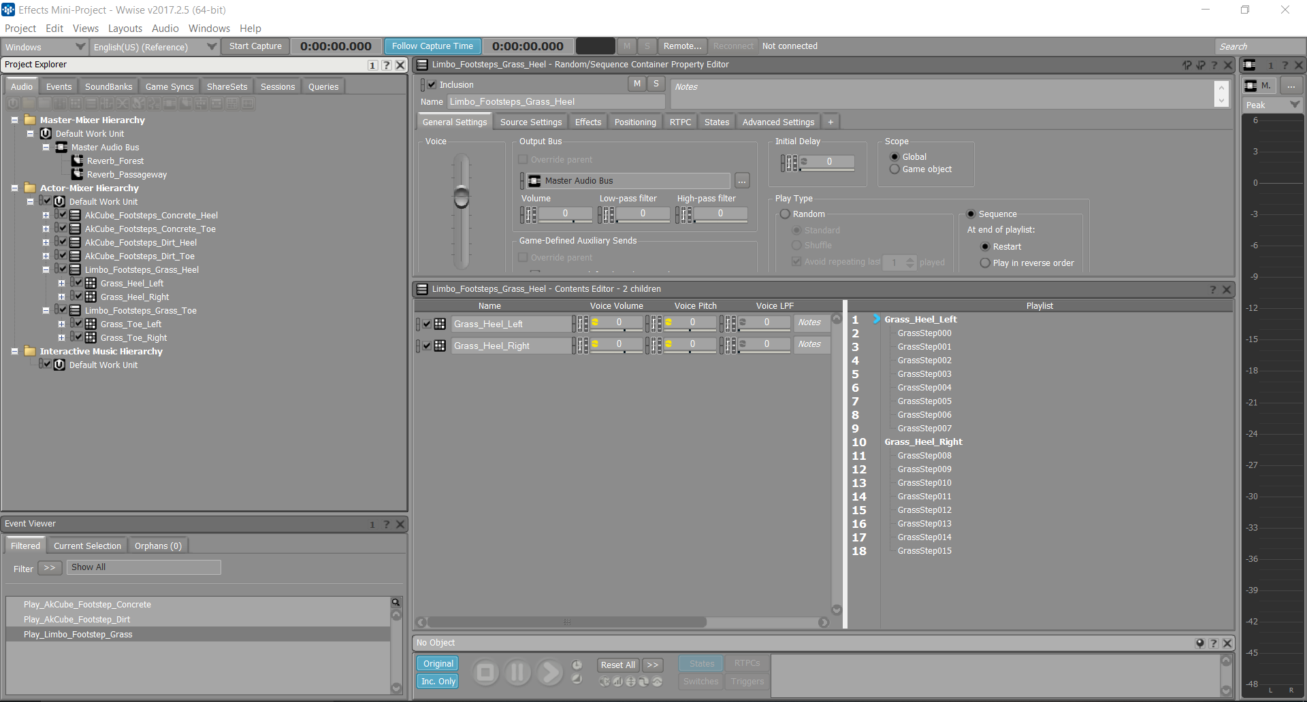Click the Contents Editor horizontal scrollbar
Image resolution: width=1307 pixels, height=702 pixels.
click(x=566, y=622)
